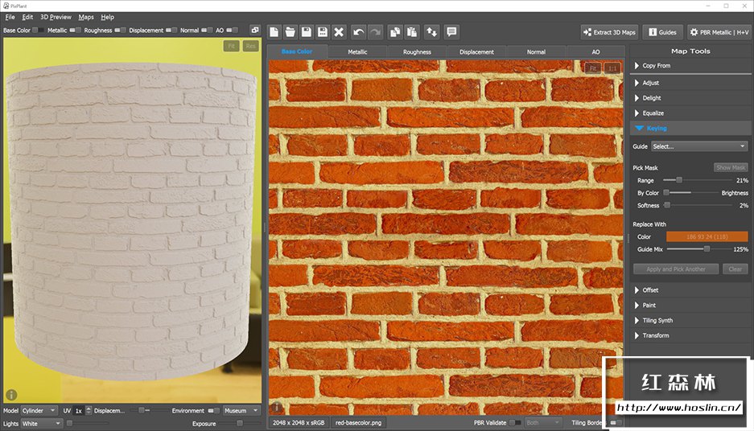
Task: Switch to the Displacement tab
Action: click(x=476, y=52)
